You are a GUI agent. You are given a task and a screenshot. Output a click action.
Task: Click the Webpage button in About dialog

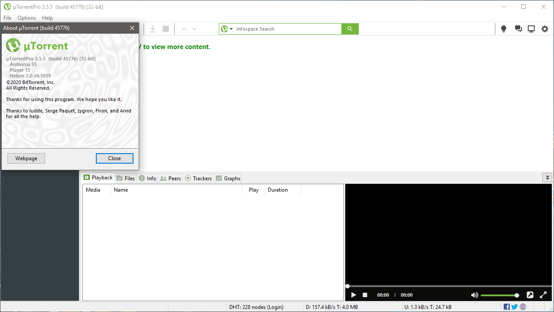pyautogui.click(x=26, y=158)
